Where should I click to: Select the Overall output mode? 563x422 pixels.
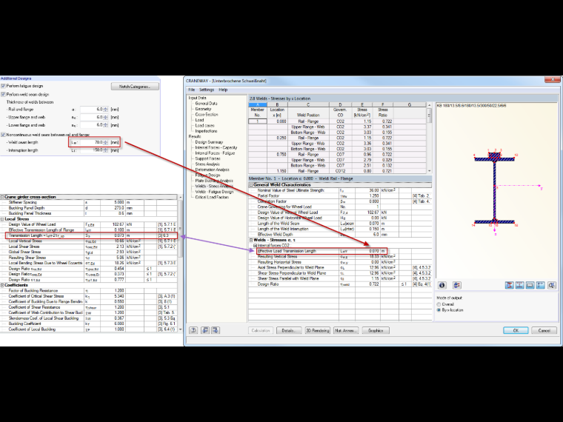point(439,304)
